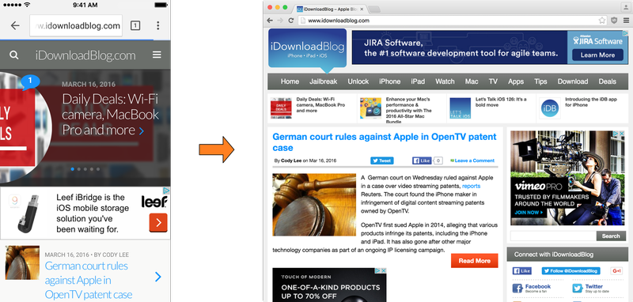
Task: Click Learn More on the JIRA ad
Action: (597, 55)
